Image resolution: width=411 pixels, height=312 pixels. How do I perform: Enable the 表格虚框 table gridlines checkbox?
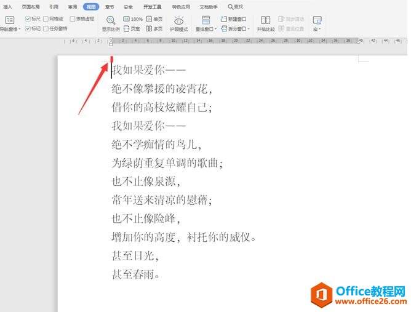pyautogui.click(x=73, y=18)
